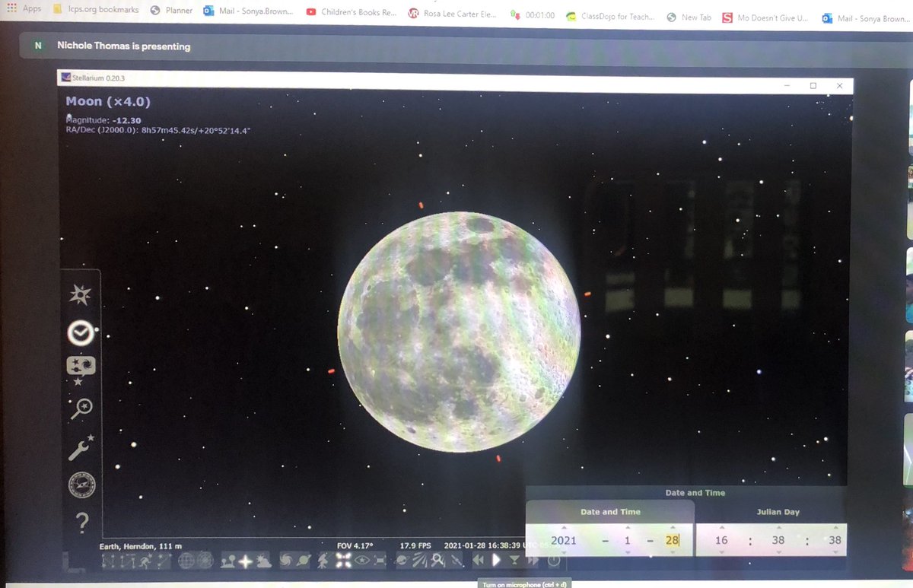This screenshot has height=588, width=913.
Task: Click the 17.9 FPS status text
Action: [x=415, y=545]
